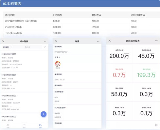This screenshot has height=130, width=160.
Task: Open the 还款编码 search-type dropdown in 成本列表
Action: [8, 47]
